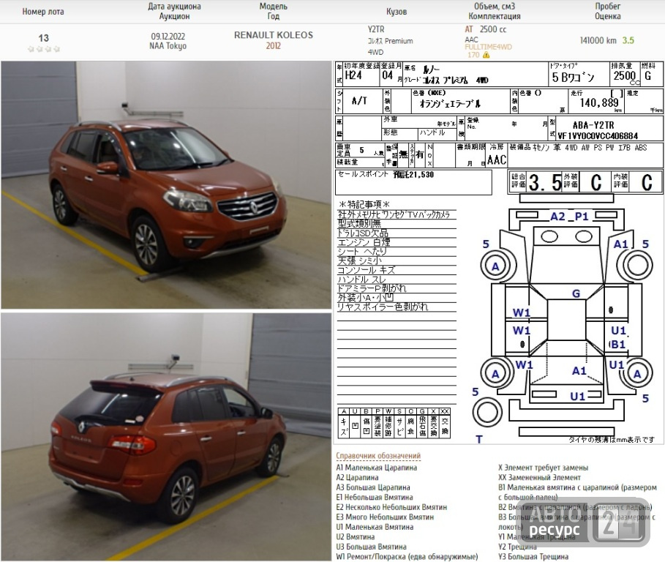Click the XX Замененный Элемент entry
Screen dimensions: 665x562
tap(539, 478)
